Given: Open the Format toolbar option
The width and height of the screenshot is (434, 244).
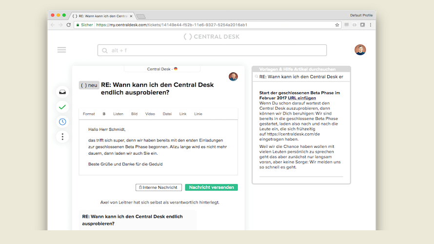Looking at the screenshot, I should 89,114.
